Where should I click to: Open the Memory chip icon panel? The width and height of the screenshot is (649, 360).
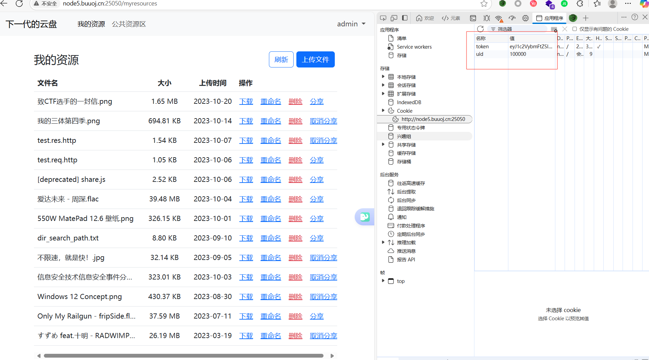coord(526,18)
